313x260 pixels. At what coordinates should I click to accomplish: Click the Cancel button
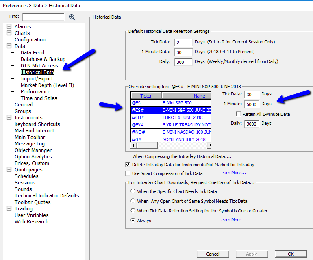coord(213,254)
